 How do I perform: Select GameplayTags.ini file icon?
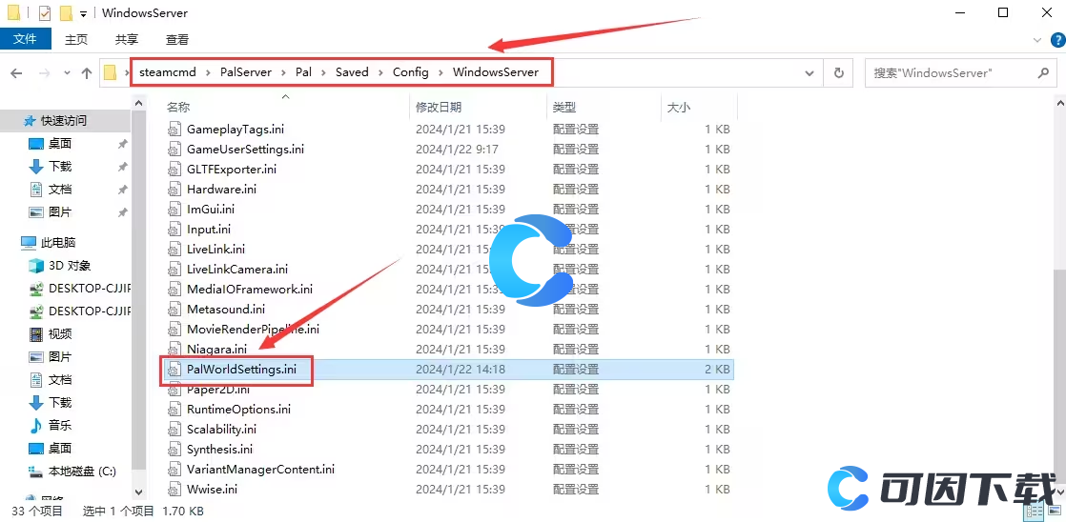[x=174, y=129]
